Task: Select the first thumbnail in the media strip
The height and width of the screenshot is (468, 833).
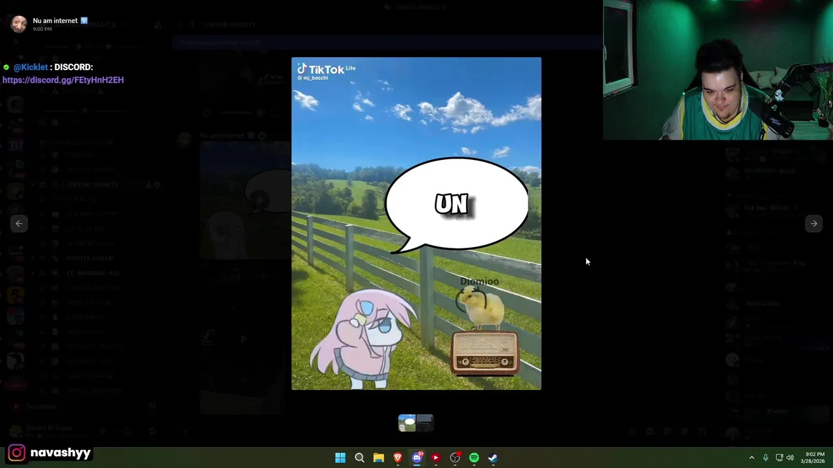Action: point(407,423)
